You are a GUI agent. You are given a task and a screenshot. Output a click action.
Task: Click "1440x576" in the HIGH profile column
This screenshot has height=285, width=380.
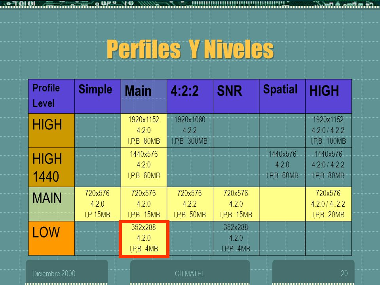(328, 154)
